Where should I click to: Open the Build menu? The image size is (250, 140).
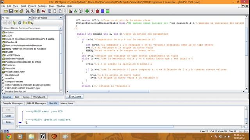(23, 6)
